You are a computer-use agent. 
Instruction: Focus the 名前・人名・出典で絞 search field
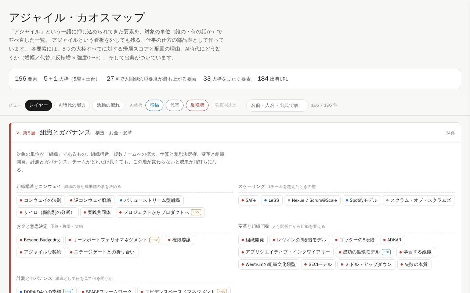(x=278, y=105)
